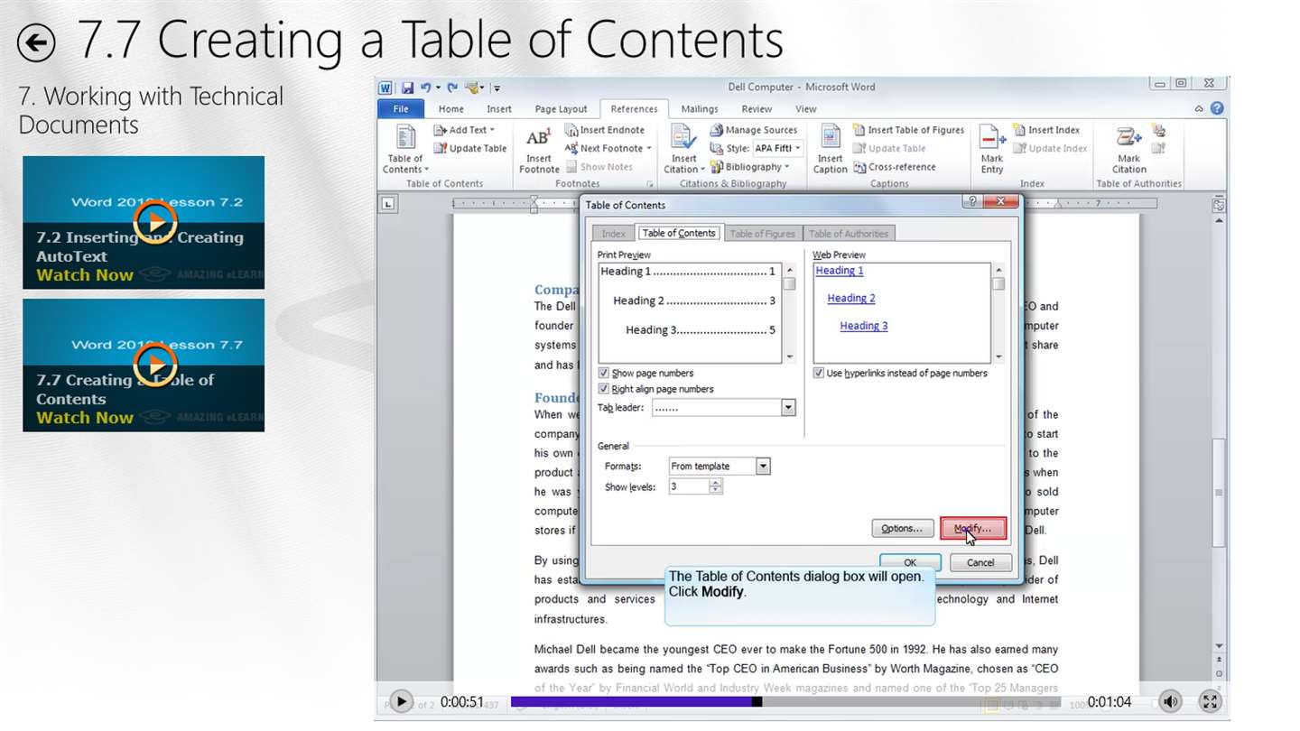Select the Table of Contents dialog tab
This screenshot has width=1300, height=731.
[679, 233]
